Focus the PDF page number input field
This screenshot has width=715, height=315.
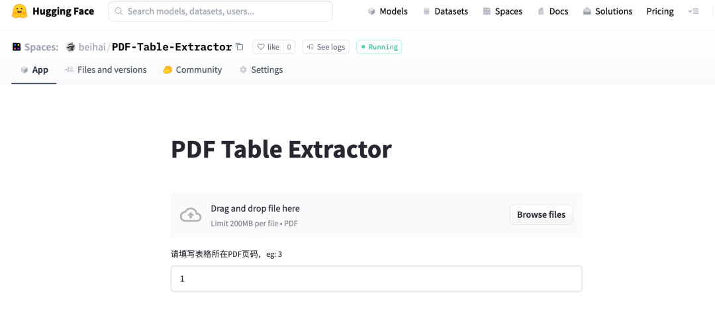[x=377, y=279]
